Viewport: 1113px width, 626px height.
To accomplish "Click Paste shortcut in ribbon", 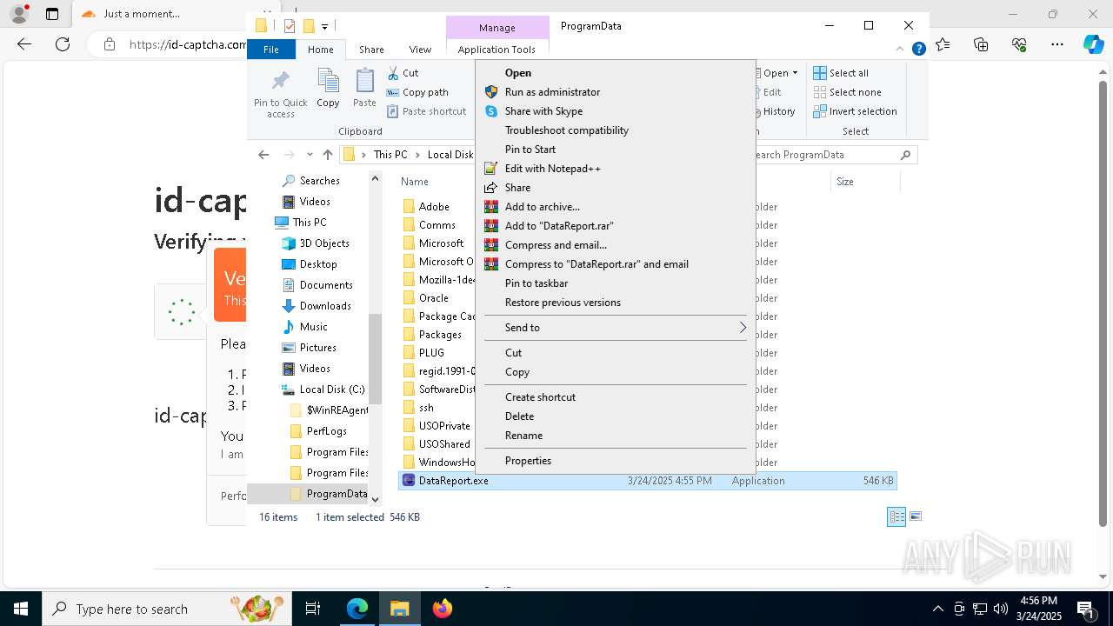I will coord(426,111).
